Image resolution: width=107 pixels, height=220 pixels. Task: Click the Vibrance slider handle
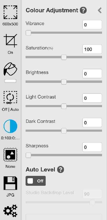[x=28, y=33]
